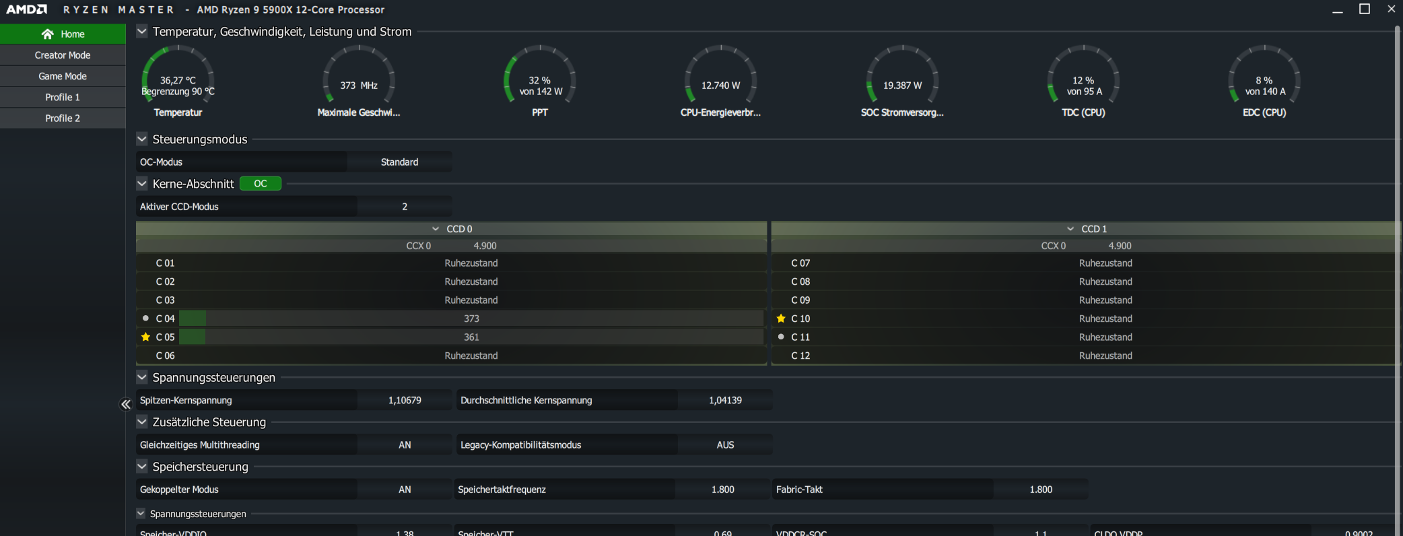
Task: Click the Legacy-Kompatibilitätsmodus AUS value
Action: click(x=725, y=445)
